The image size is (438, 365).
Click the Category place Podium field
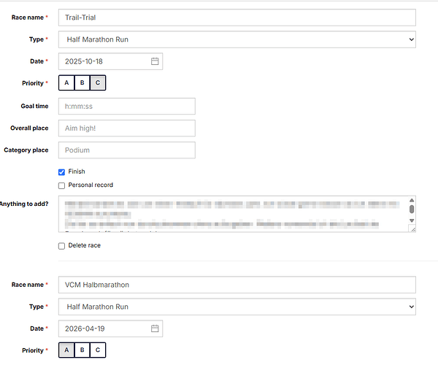127,150
